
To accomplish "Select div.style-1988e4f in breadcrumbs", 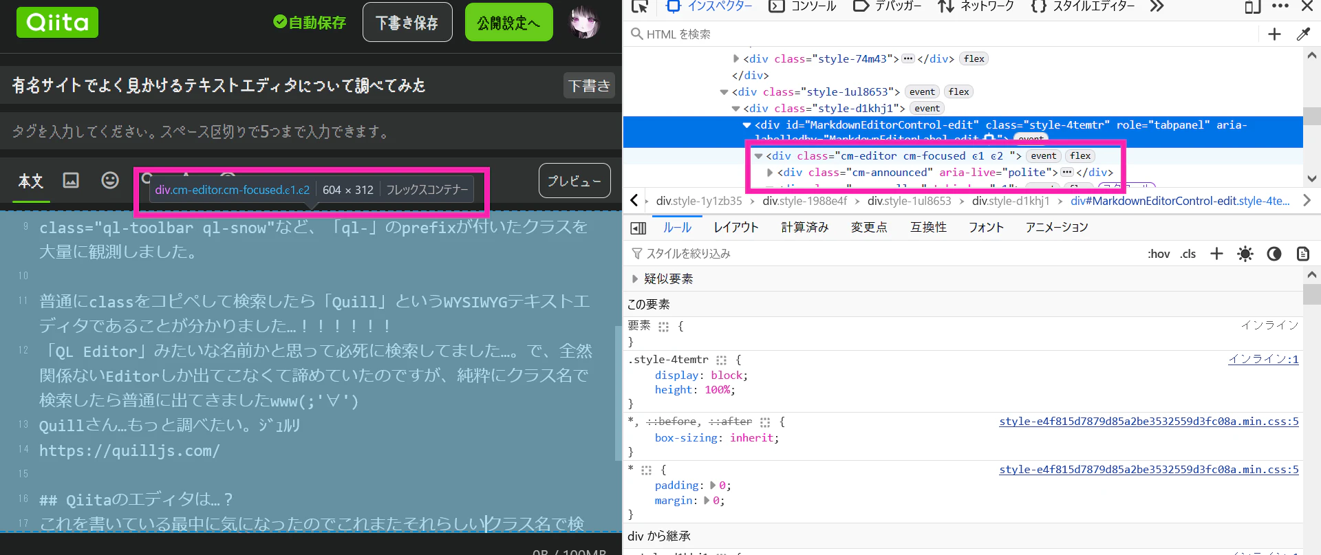I will point(804,201).
